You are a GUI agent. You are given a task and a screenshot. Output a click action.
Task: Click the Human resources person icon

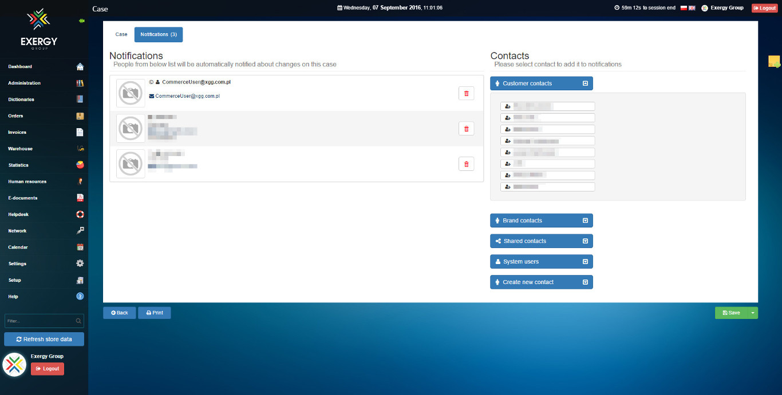pyautogui.click(x=80, y=182)
